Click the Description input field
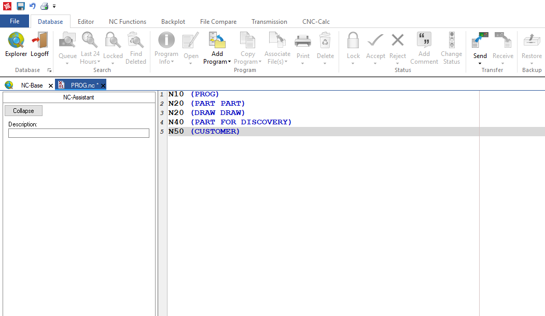 (79, 133)
